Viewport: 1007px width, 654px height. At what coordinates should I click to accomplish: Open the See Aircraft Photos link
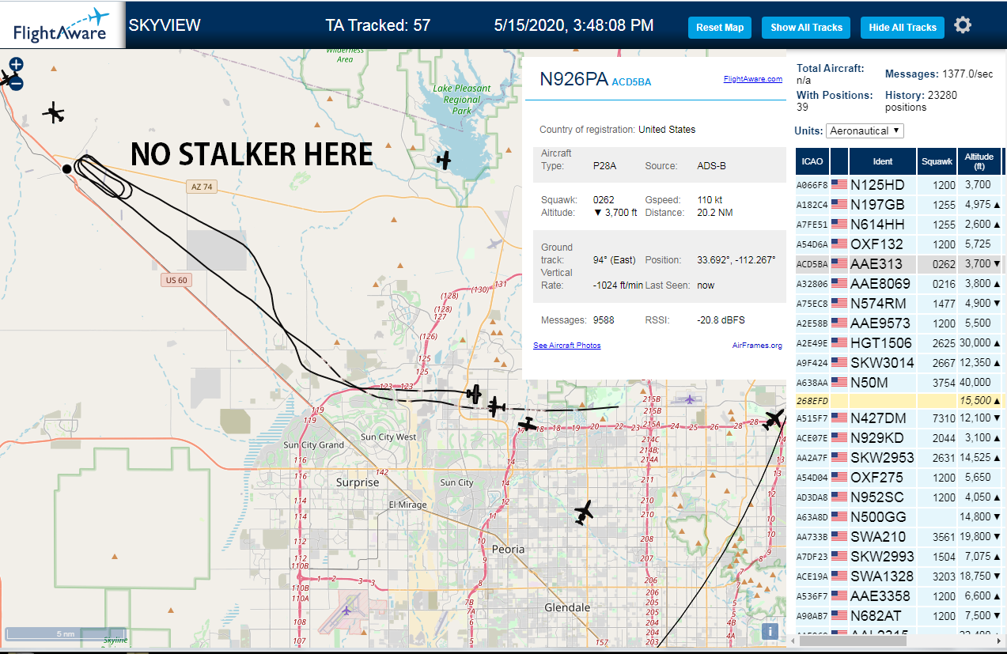[x=566, y=346]
